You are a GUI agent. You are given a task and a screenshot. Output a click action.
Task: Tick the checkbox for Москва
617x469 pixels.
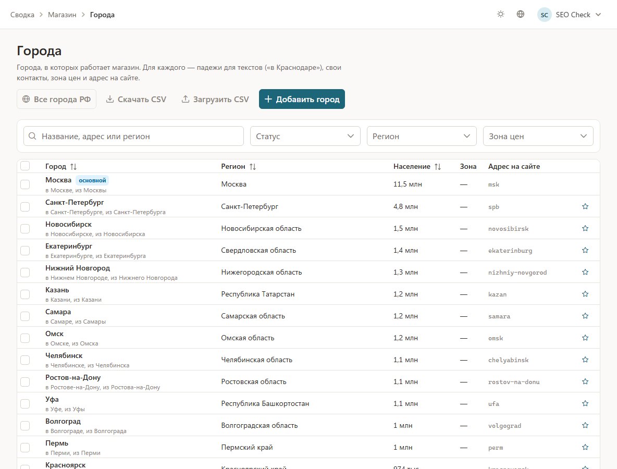[x=25, y=184]
